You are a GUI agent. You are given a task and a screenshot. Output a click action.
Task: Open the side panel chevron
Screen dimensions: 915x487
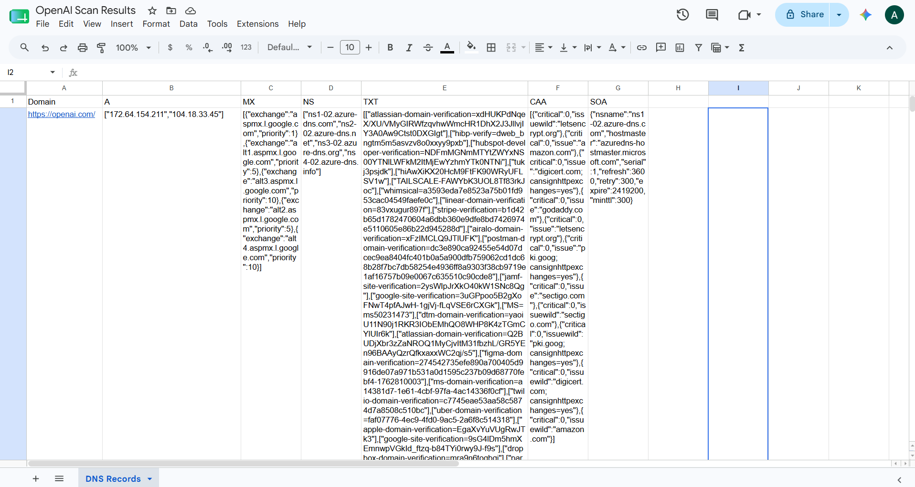click(x=899, y=479)
